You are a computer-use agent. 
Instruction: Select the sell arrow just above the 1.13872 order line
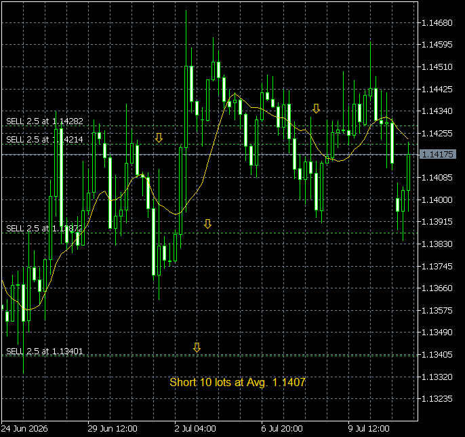[207, 224]
